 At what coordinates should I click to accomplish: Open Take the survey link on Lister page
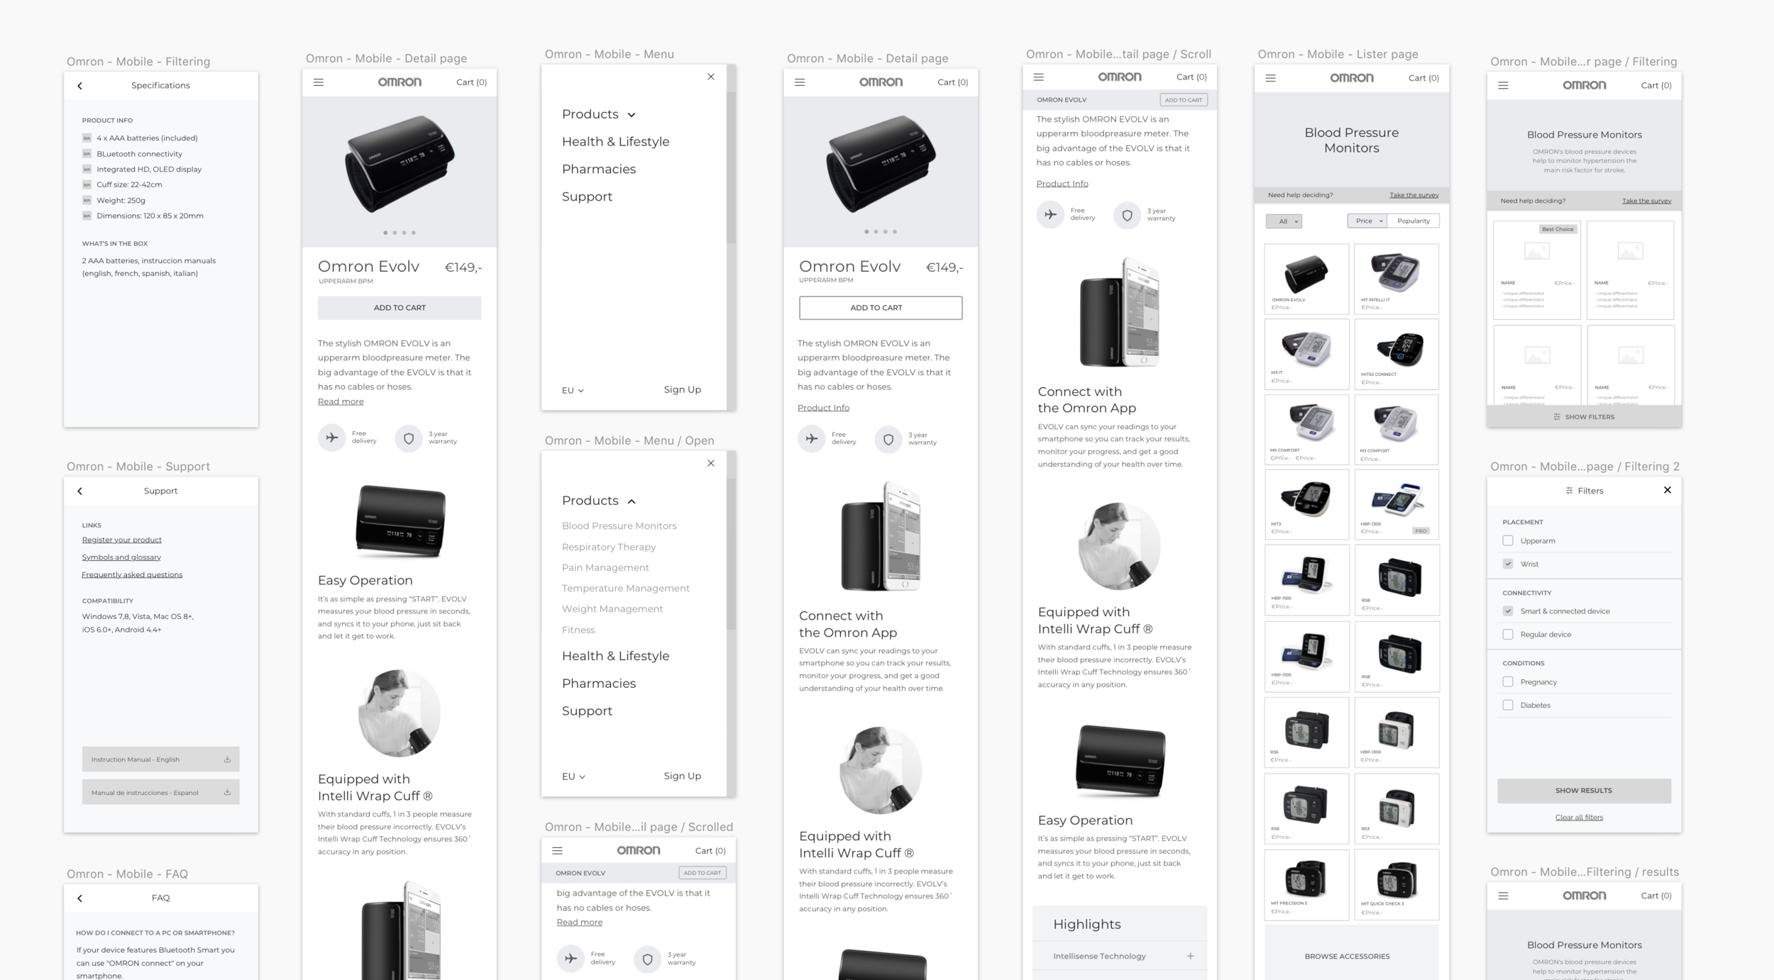click(x=1414, y=195)
